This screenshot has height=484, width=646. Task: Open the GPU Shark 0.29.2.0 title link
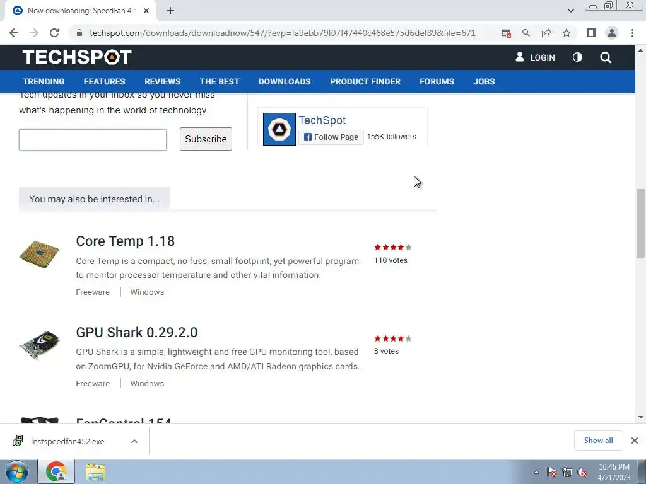(137, 332)
